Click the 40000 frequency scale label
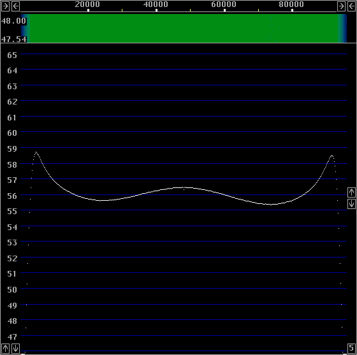 156,4
